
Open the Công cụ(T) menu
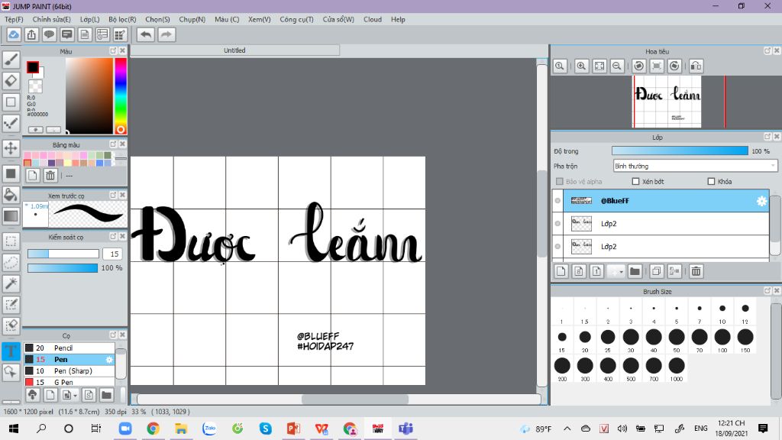[296, 19]
